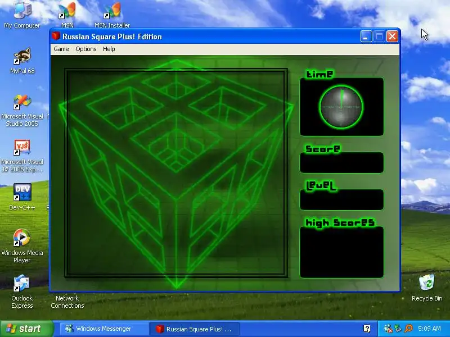Viewport: 450px width, 337px height.
Task: Click the Dev-C++ desktop icon
Action: (x=22, y=197)
